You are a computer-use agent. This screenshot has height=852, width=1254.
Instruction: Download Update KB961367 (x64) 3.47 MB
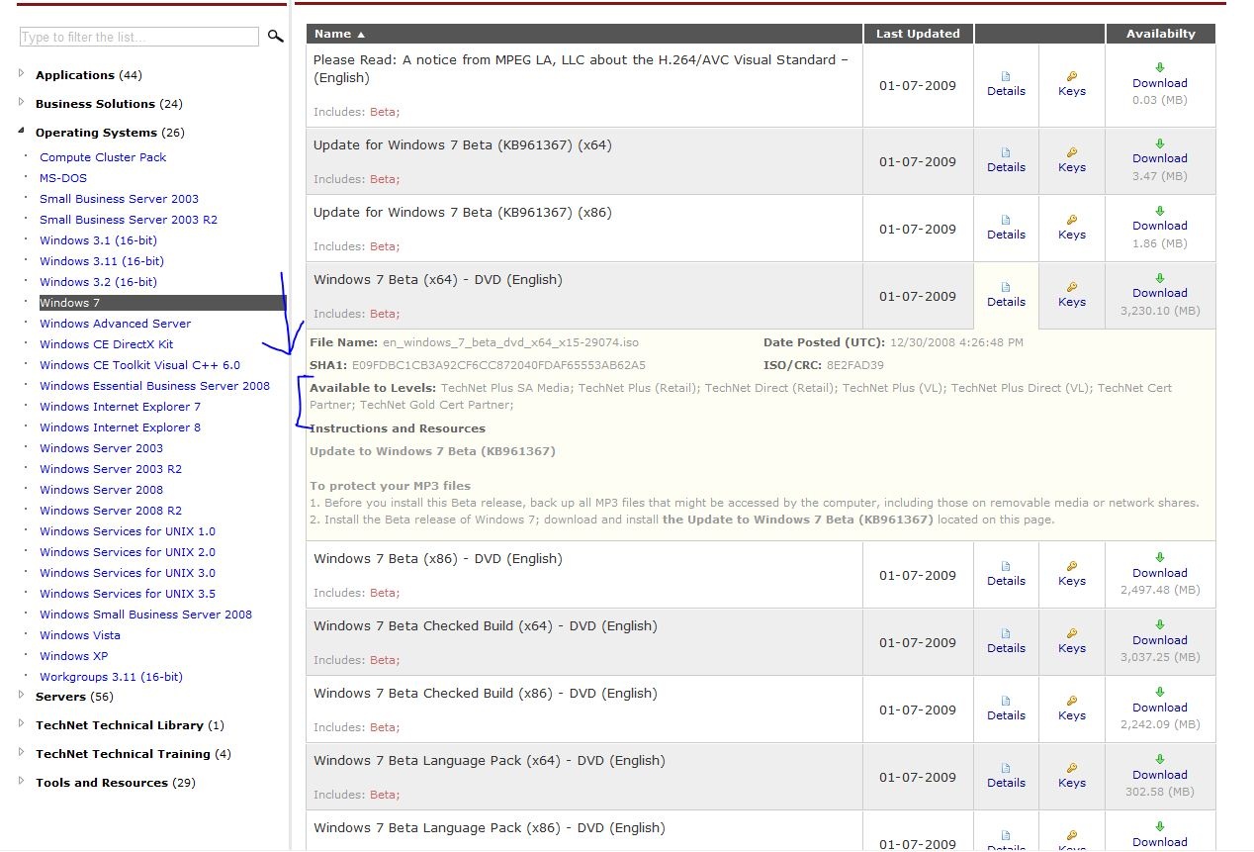(x=1160, y=158)
